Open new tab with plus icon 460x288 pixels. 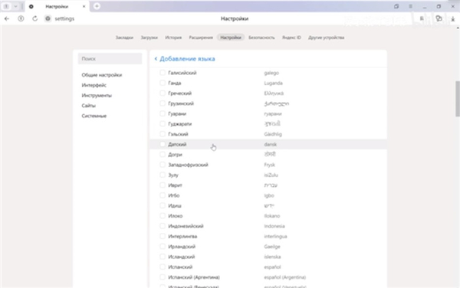(x=97, y=6)
